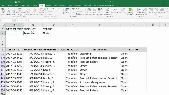
Task: Select the Lembi, S. cell
Action: click(x=54, y=78)
